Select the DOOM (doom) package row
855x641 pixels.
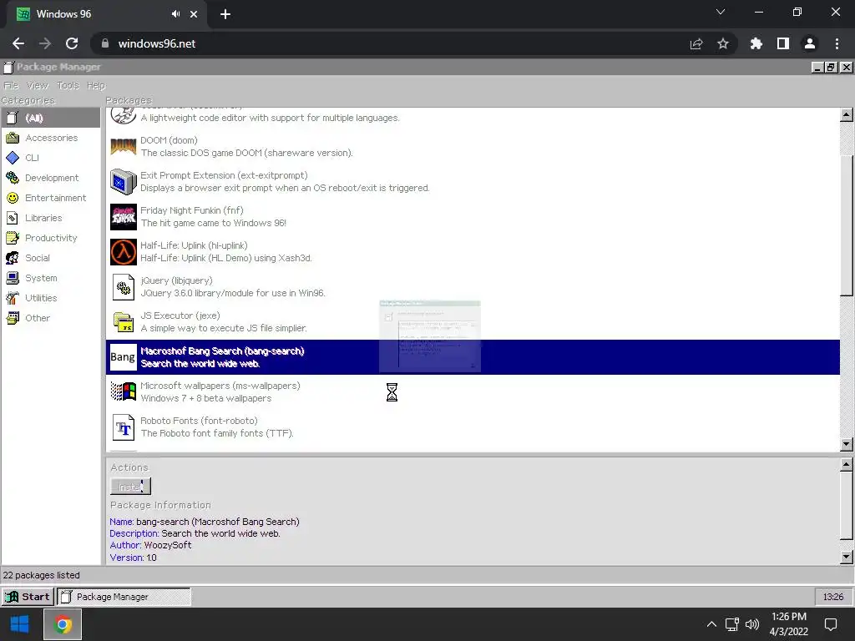tap(473, 147)
